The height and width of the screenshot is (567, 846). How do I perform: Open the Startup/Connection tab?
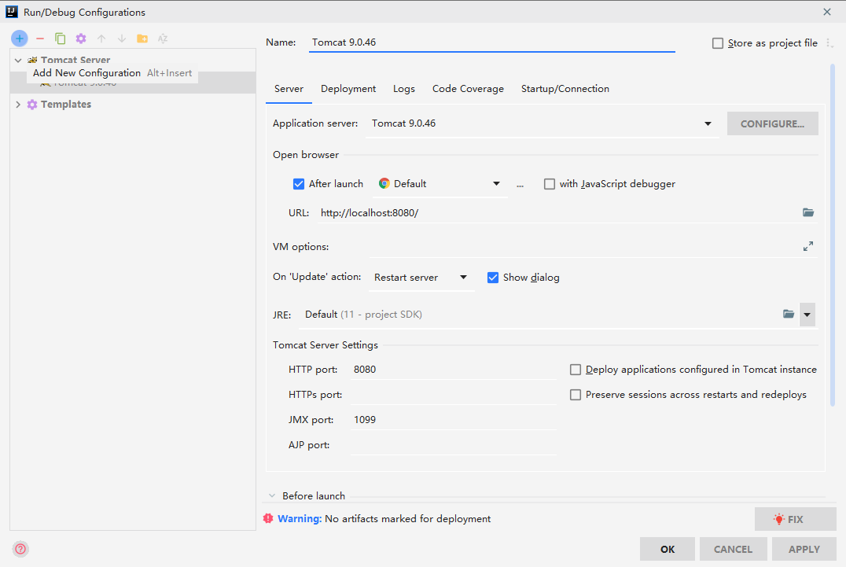[x=565, y=89]
